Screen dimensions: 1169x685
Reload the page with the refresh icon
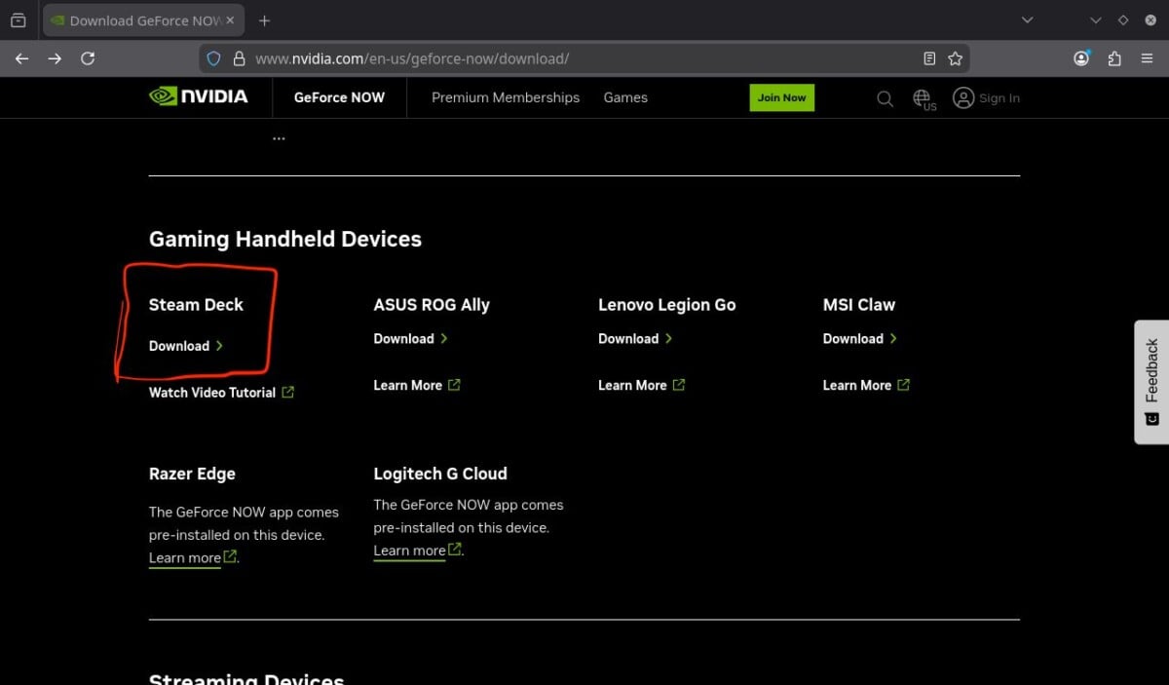coord(88,58)
